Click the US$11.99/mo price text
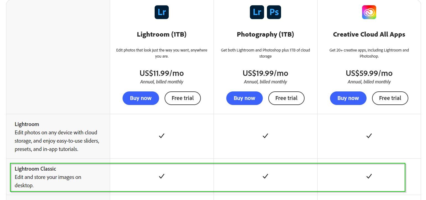The width and height of the screenshot is (426, 200). click(x=162, y=73)
